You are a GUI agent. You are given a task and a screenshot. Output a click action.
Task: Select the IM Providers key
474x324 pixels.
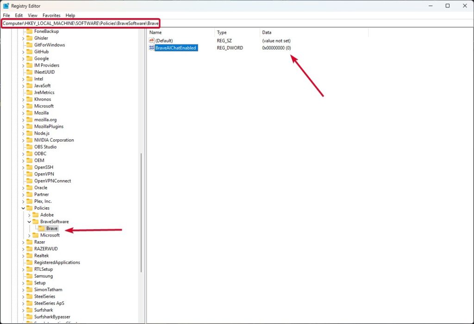click(x=47, y=65)
